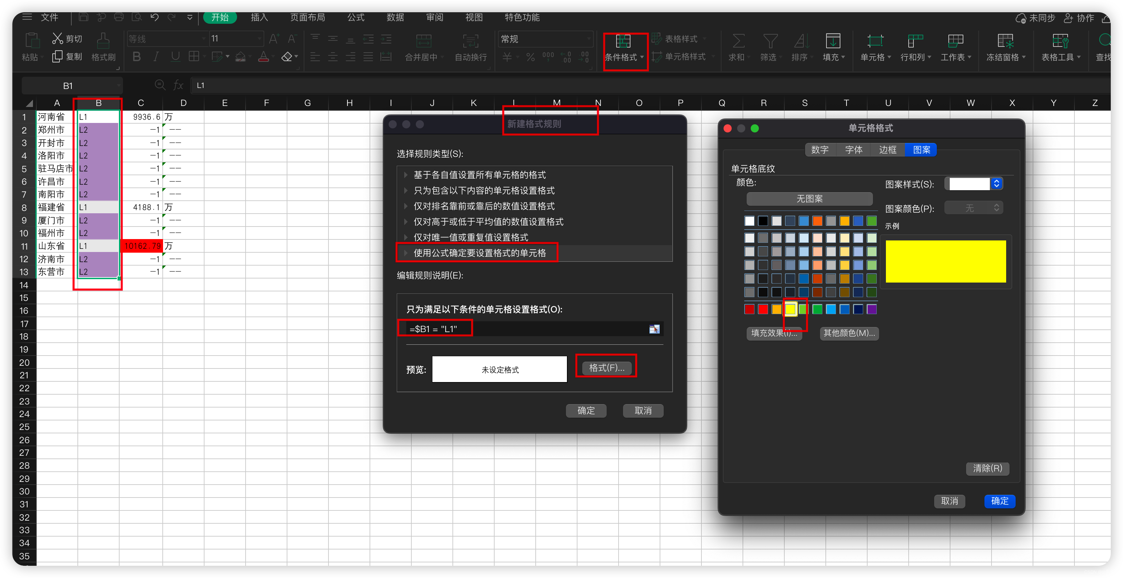Click the 冻结窗格 freeze panes icon

click(x=1005, y=41)
